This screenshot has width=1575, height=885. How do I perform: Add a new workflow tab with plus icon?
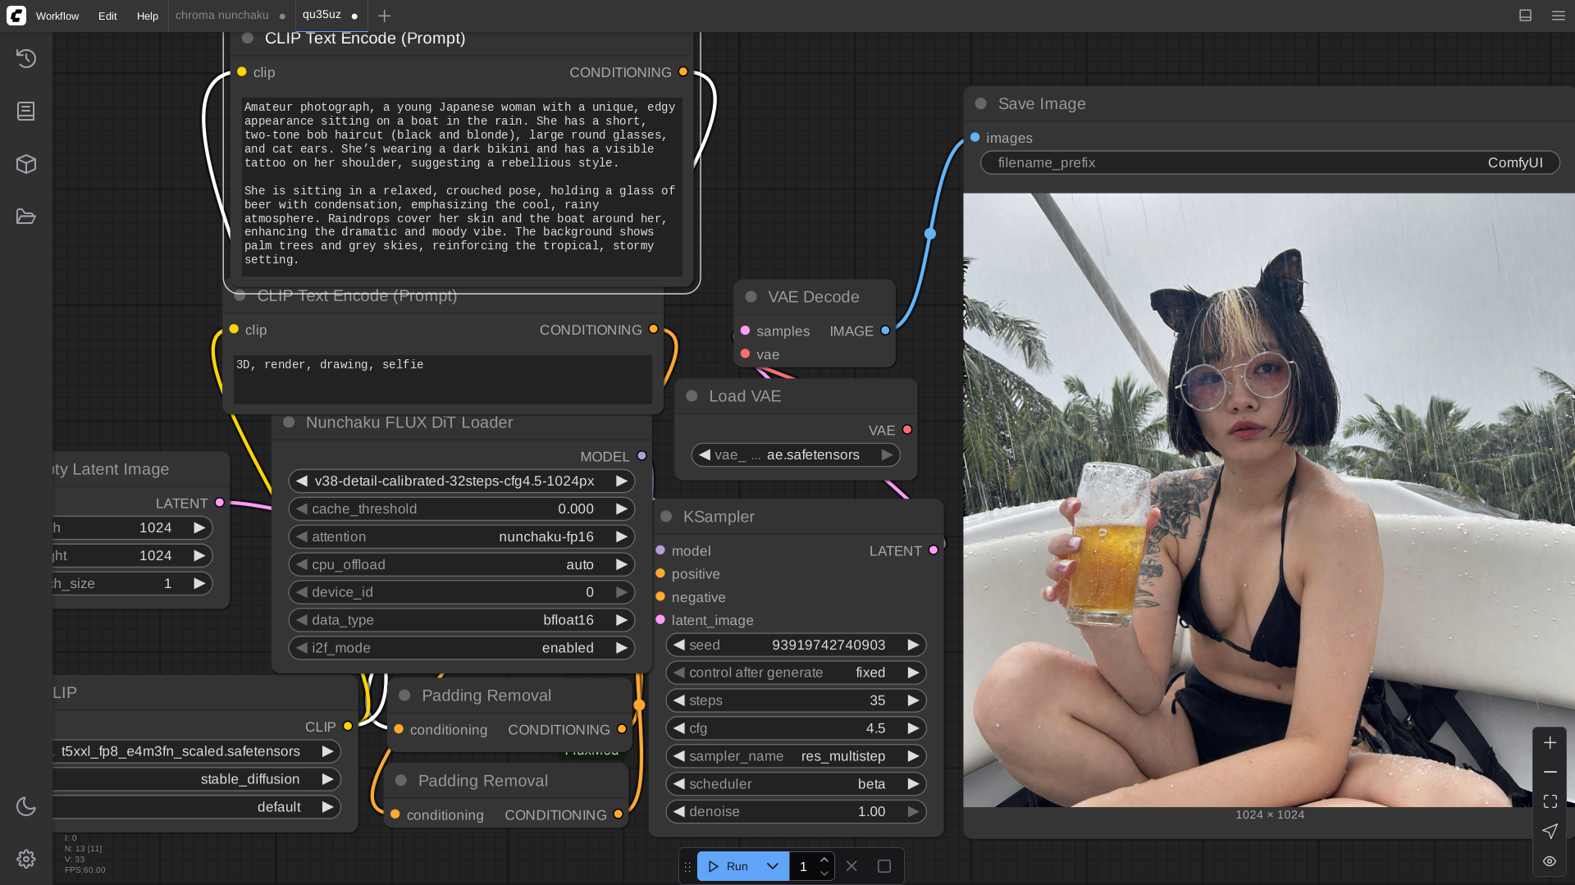pyautogui.click(x=384, y=16)
